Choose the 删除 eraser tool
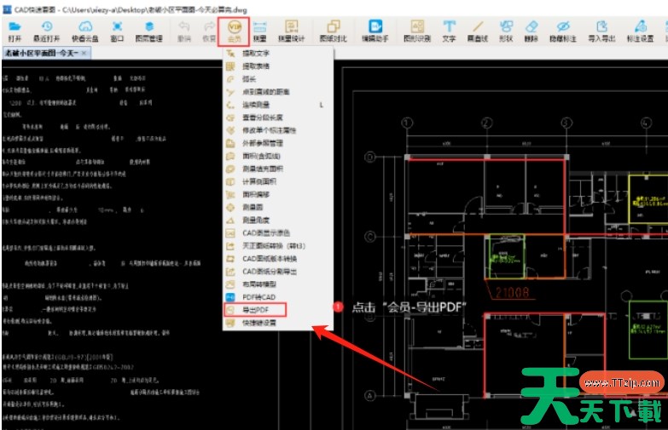This screenshot has width=668, height=430. [531, 32]
